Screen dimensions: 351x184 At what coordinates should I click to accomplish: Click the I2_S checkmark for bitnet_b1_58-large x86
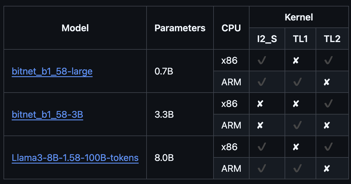(261, 61)
